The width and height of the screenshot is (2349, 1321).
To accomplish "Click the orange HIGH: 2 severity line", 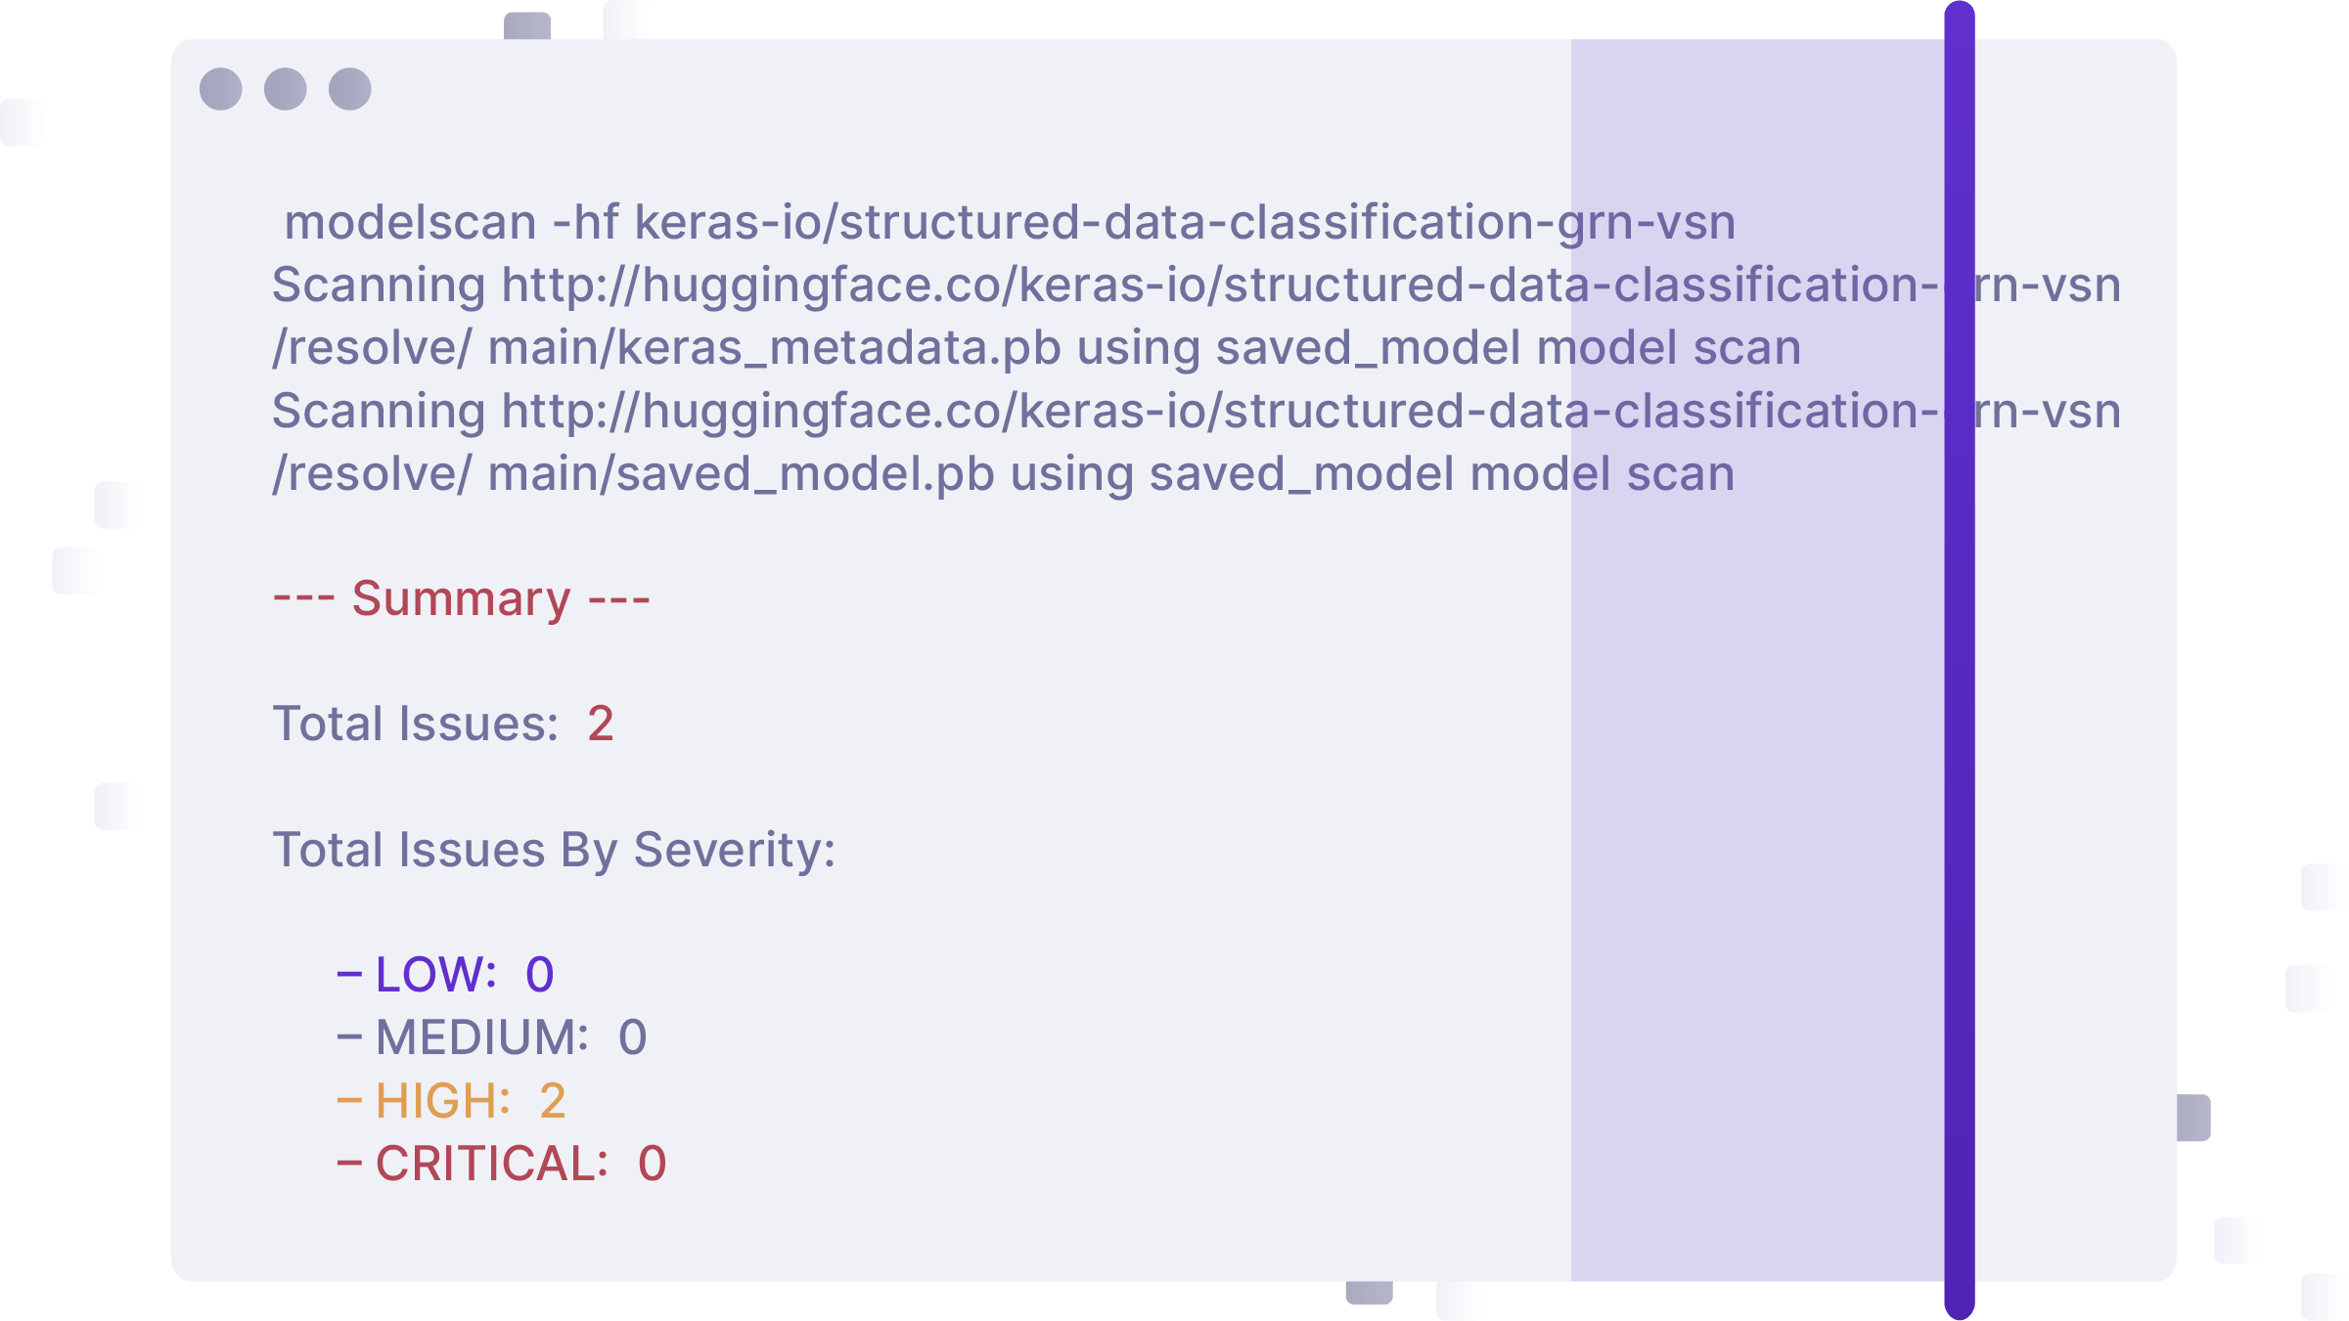I will 452,1102.
